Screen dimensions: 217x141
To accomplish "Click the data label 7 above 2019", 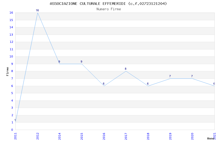I will click(x=170, y=76).
